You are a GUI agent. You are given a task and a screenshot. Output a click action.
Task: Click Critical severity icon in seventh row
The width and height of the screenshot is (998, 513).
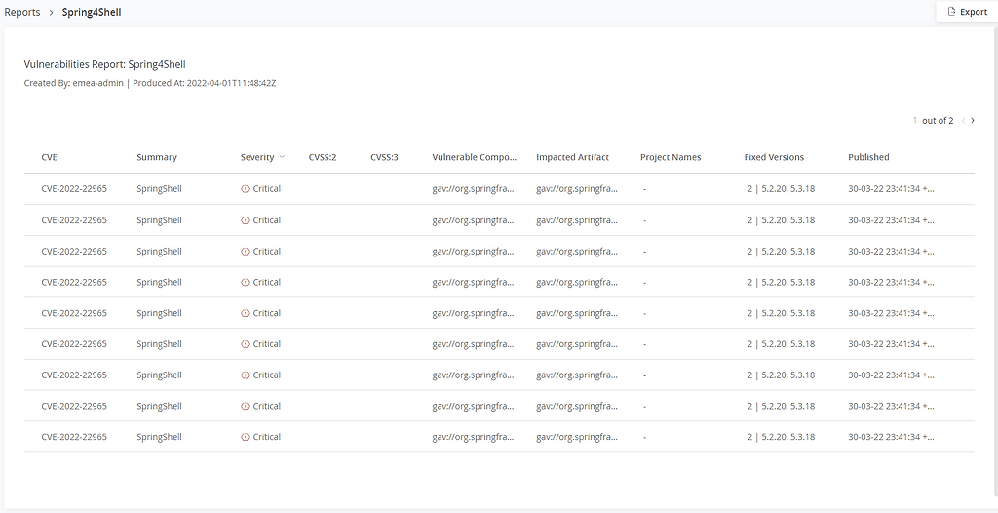(x=245, y=375)
